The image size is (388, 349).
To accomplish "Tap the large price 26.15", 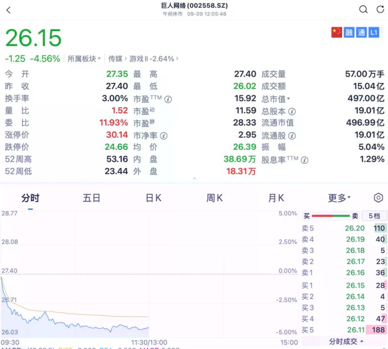I will (x=33, y=37).
